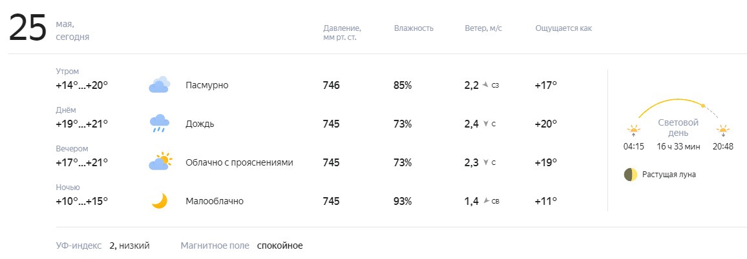Select the Ощущается как column header
Screen dimensions: 747x259
(563, 28)
